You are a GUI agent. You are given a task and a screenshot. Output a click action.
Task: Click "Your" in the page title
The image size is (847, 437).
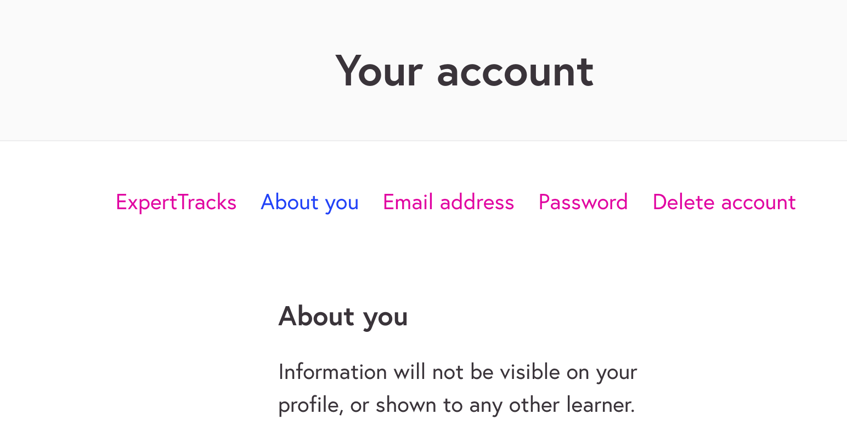pyautogui.click(x=379, y=71)
